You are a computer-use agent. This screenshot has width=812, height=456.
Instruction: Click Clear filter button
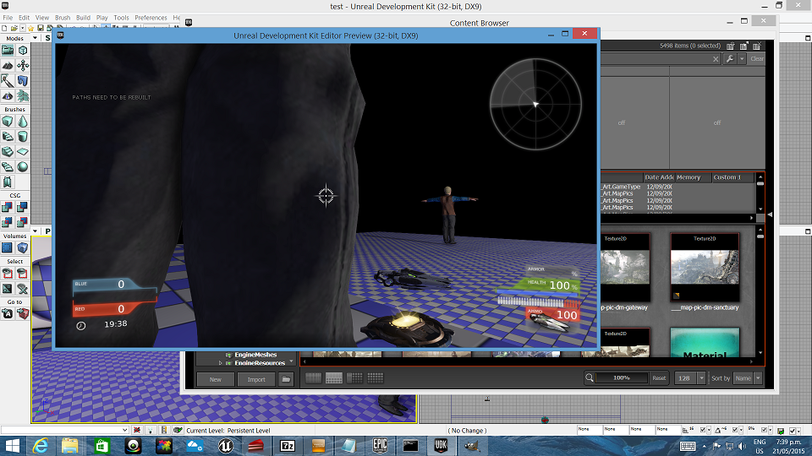coord(756,59)
